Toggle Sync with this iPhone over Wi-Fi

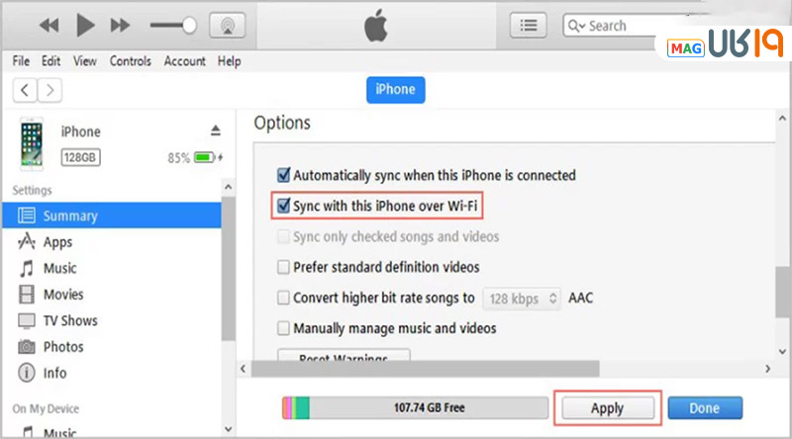(x=286, y=207)
